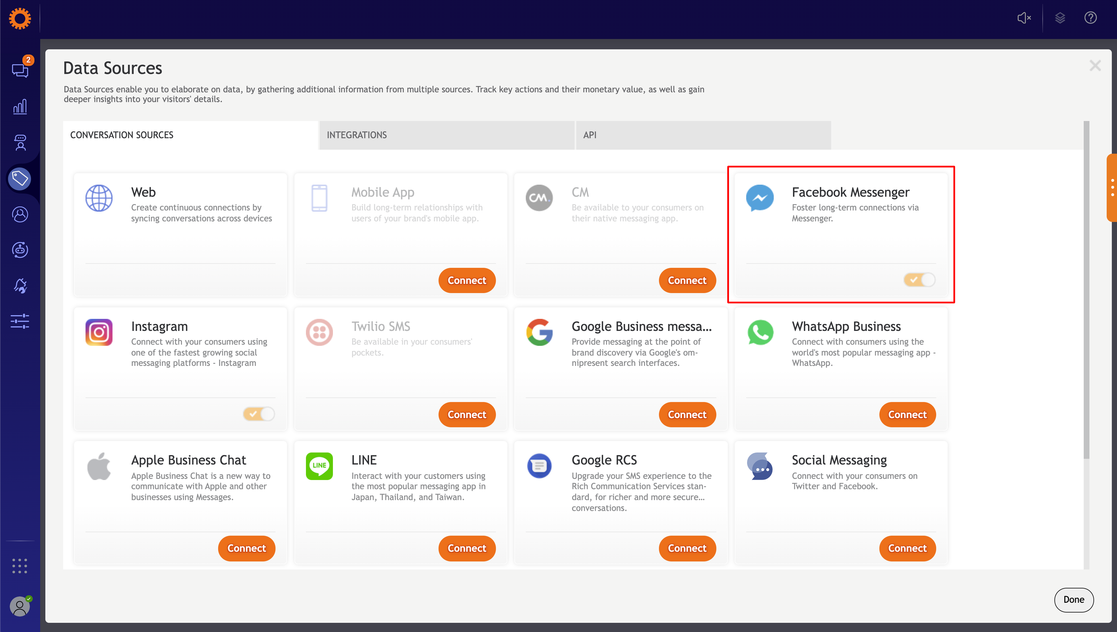Close the Data Sources dialog
Viewport: 1117px width, 632px height.
(1095, 66)
